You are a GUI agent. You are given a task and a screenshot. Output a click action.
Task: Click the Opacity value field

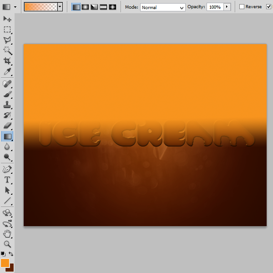pyautogui.click(x=215, y=7)
